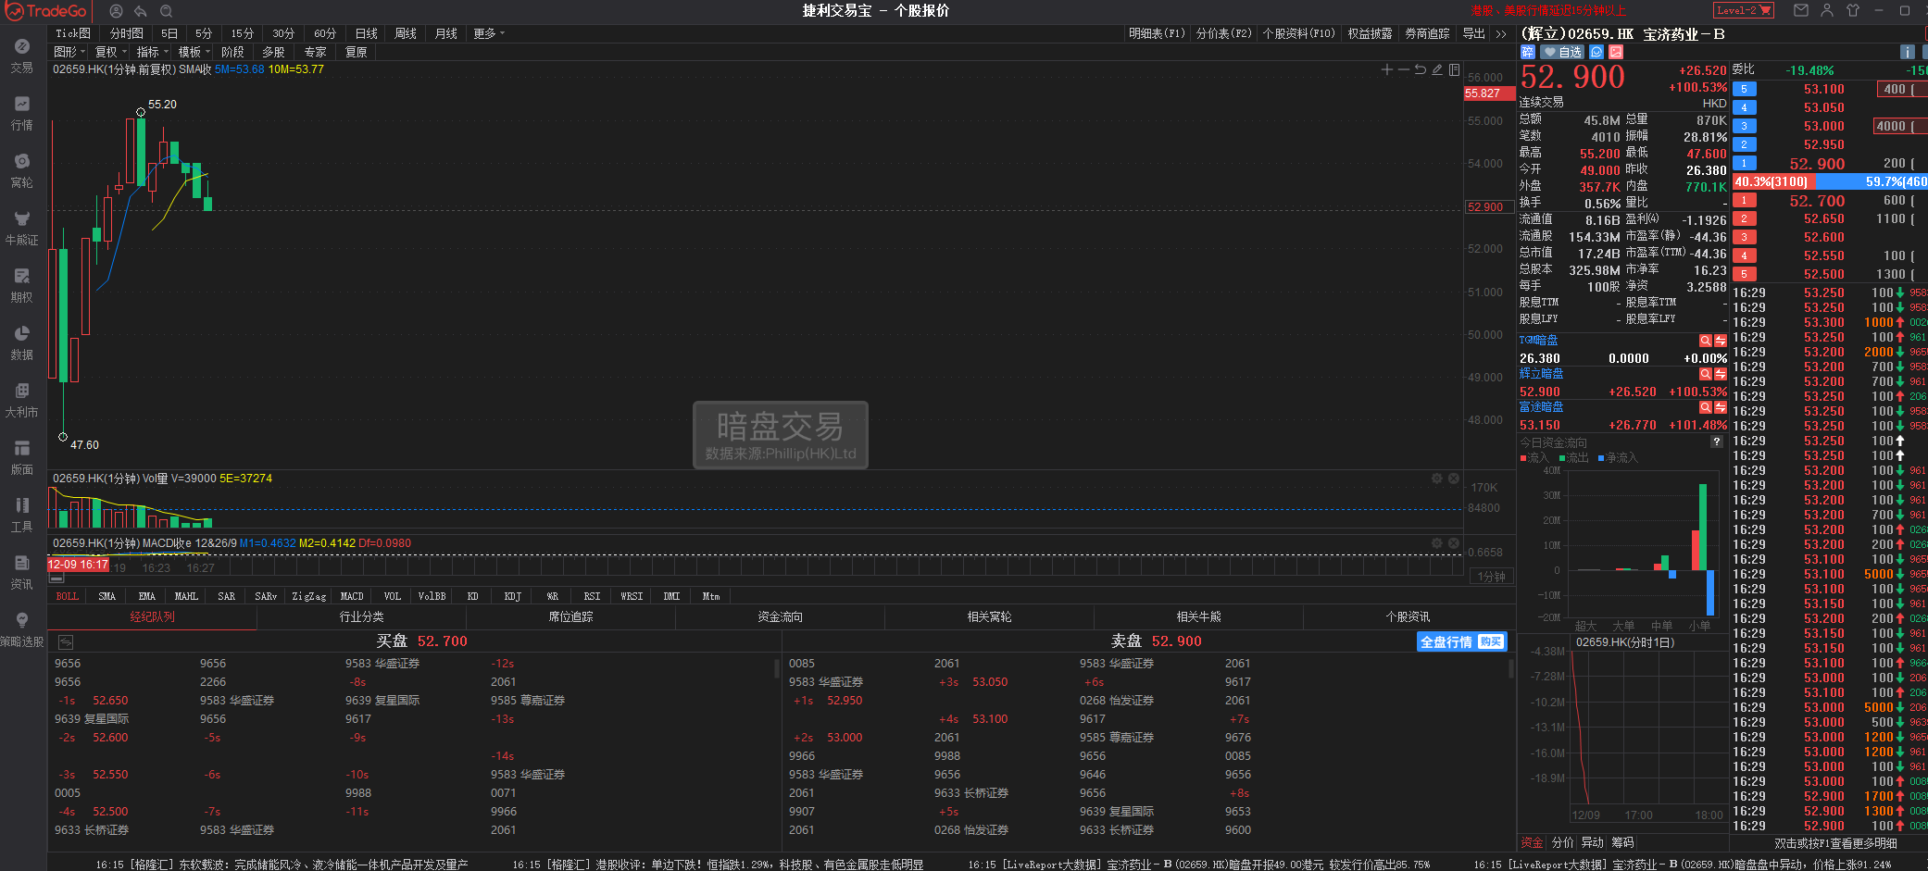
Task: Click the Level-2 purchase button
Action: (1743, 11)
